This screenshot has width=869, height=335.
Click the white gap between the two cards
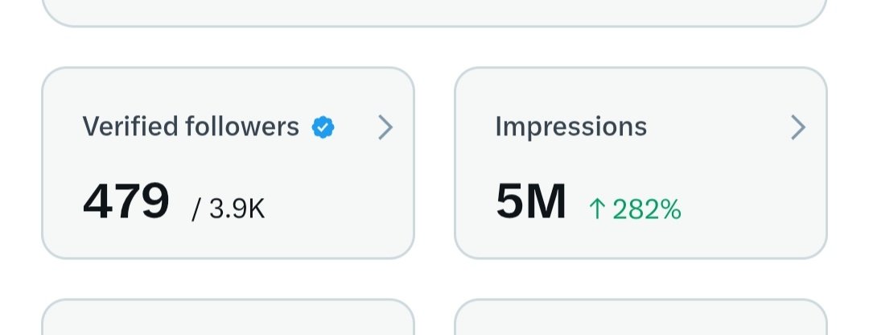434,163
